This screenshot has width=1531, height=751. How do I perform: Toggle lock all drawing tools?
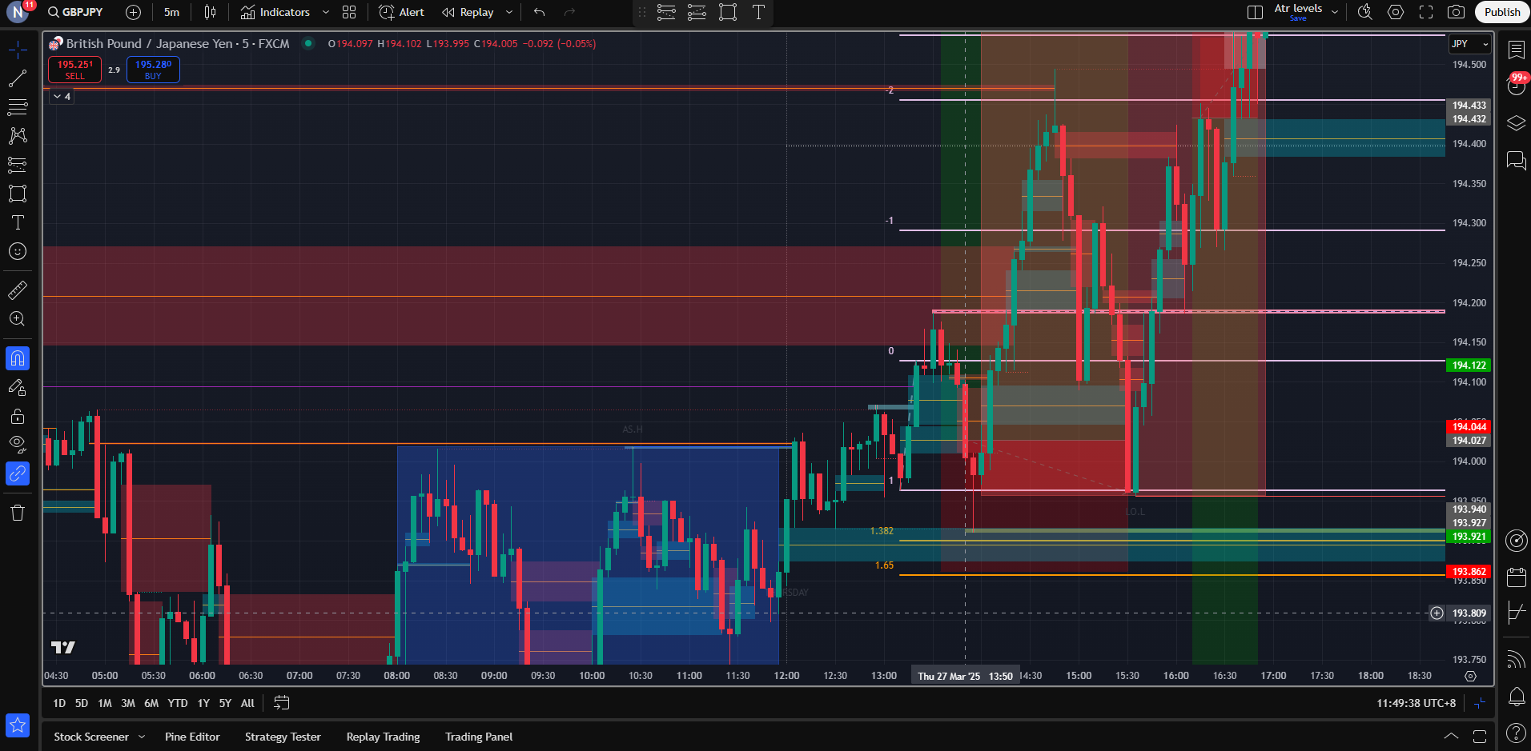coord(18,416)
